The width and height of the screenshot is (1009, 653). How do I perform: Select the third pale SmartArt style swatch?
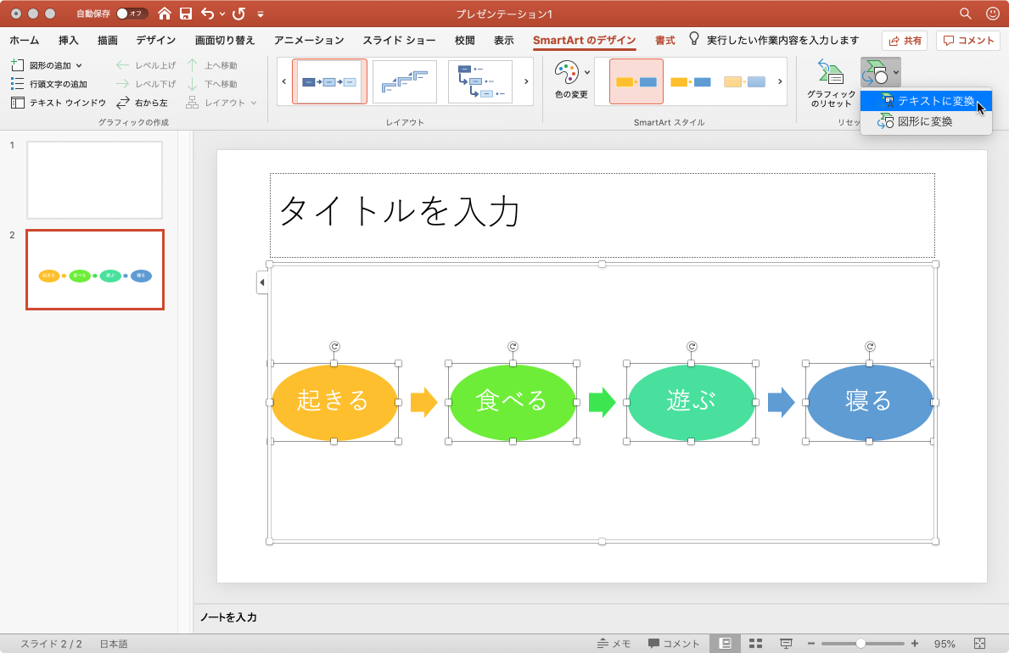click(x=744, y=81)
